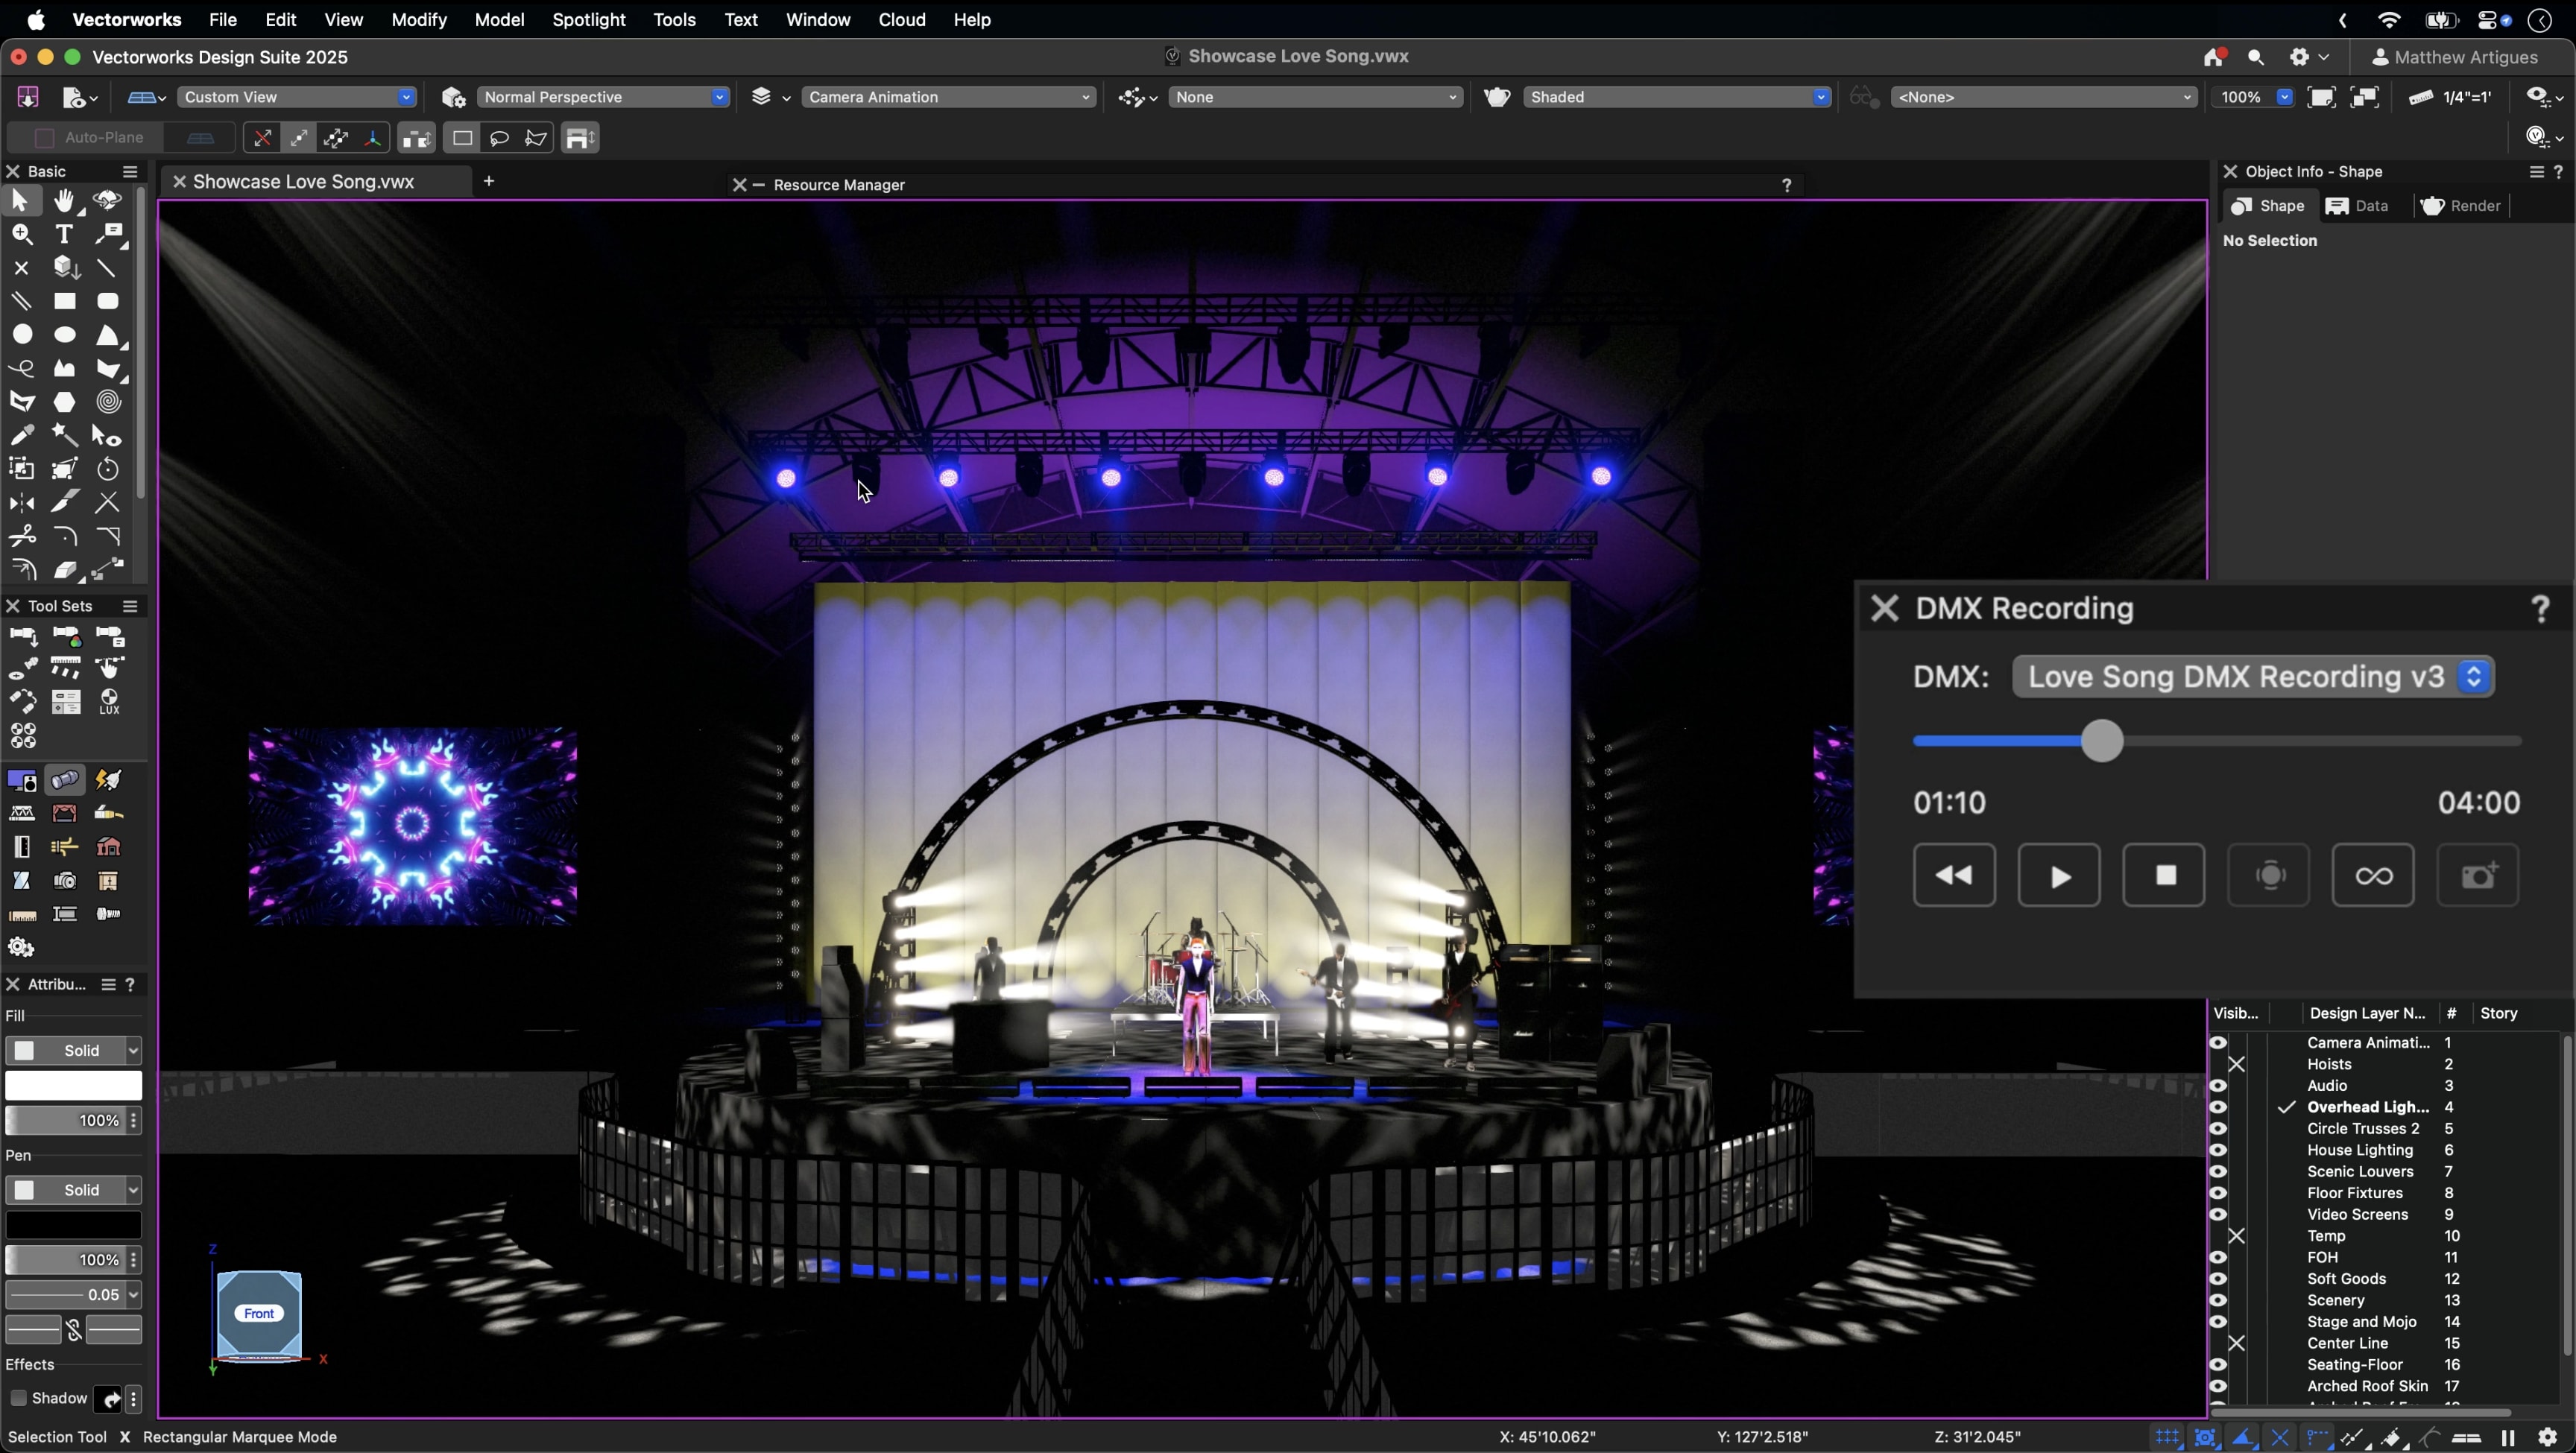
Task: Click the Rewind button in DMX Recording
Action: (x=1954, y=875)
